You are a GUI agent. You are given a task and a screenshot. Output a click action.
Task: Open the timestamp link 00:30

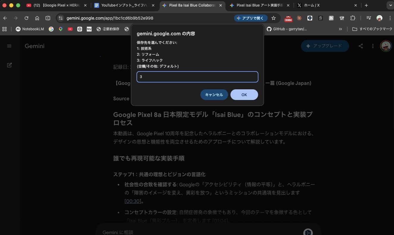click(132, 201)
